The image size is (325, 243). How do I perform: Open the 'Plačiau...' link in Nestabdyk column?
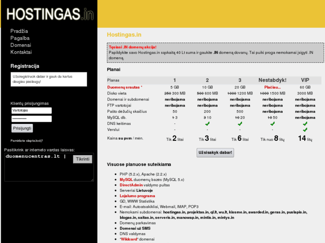click(272, 87)
